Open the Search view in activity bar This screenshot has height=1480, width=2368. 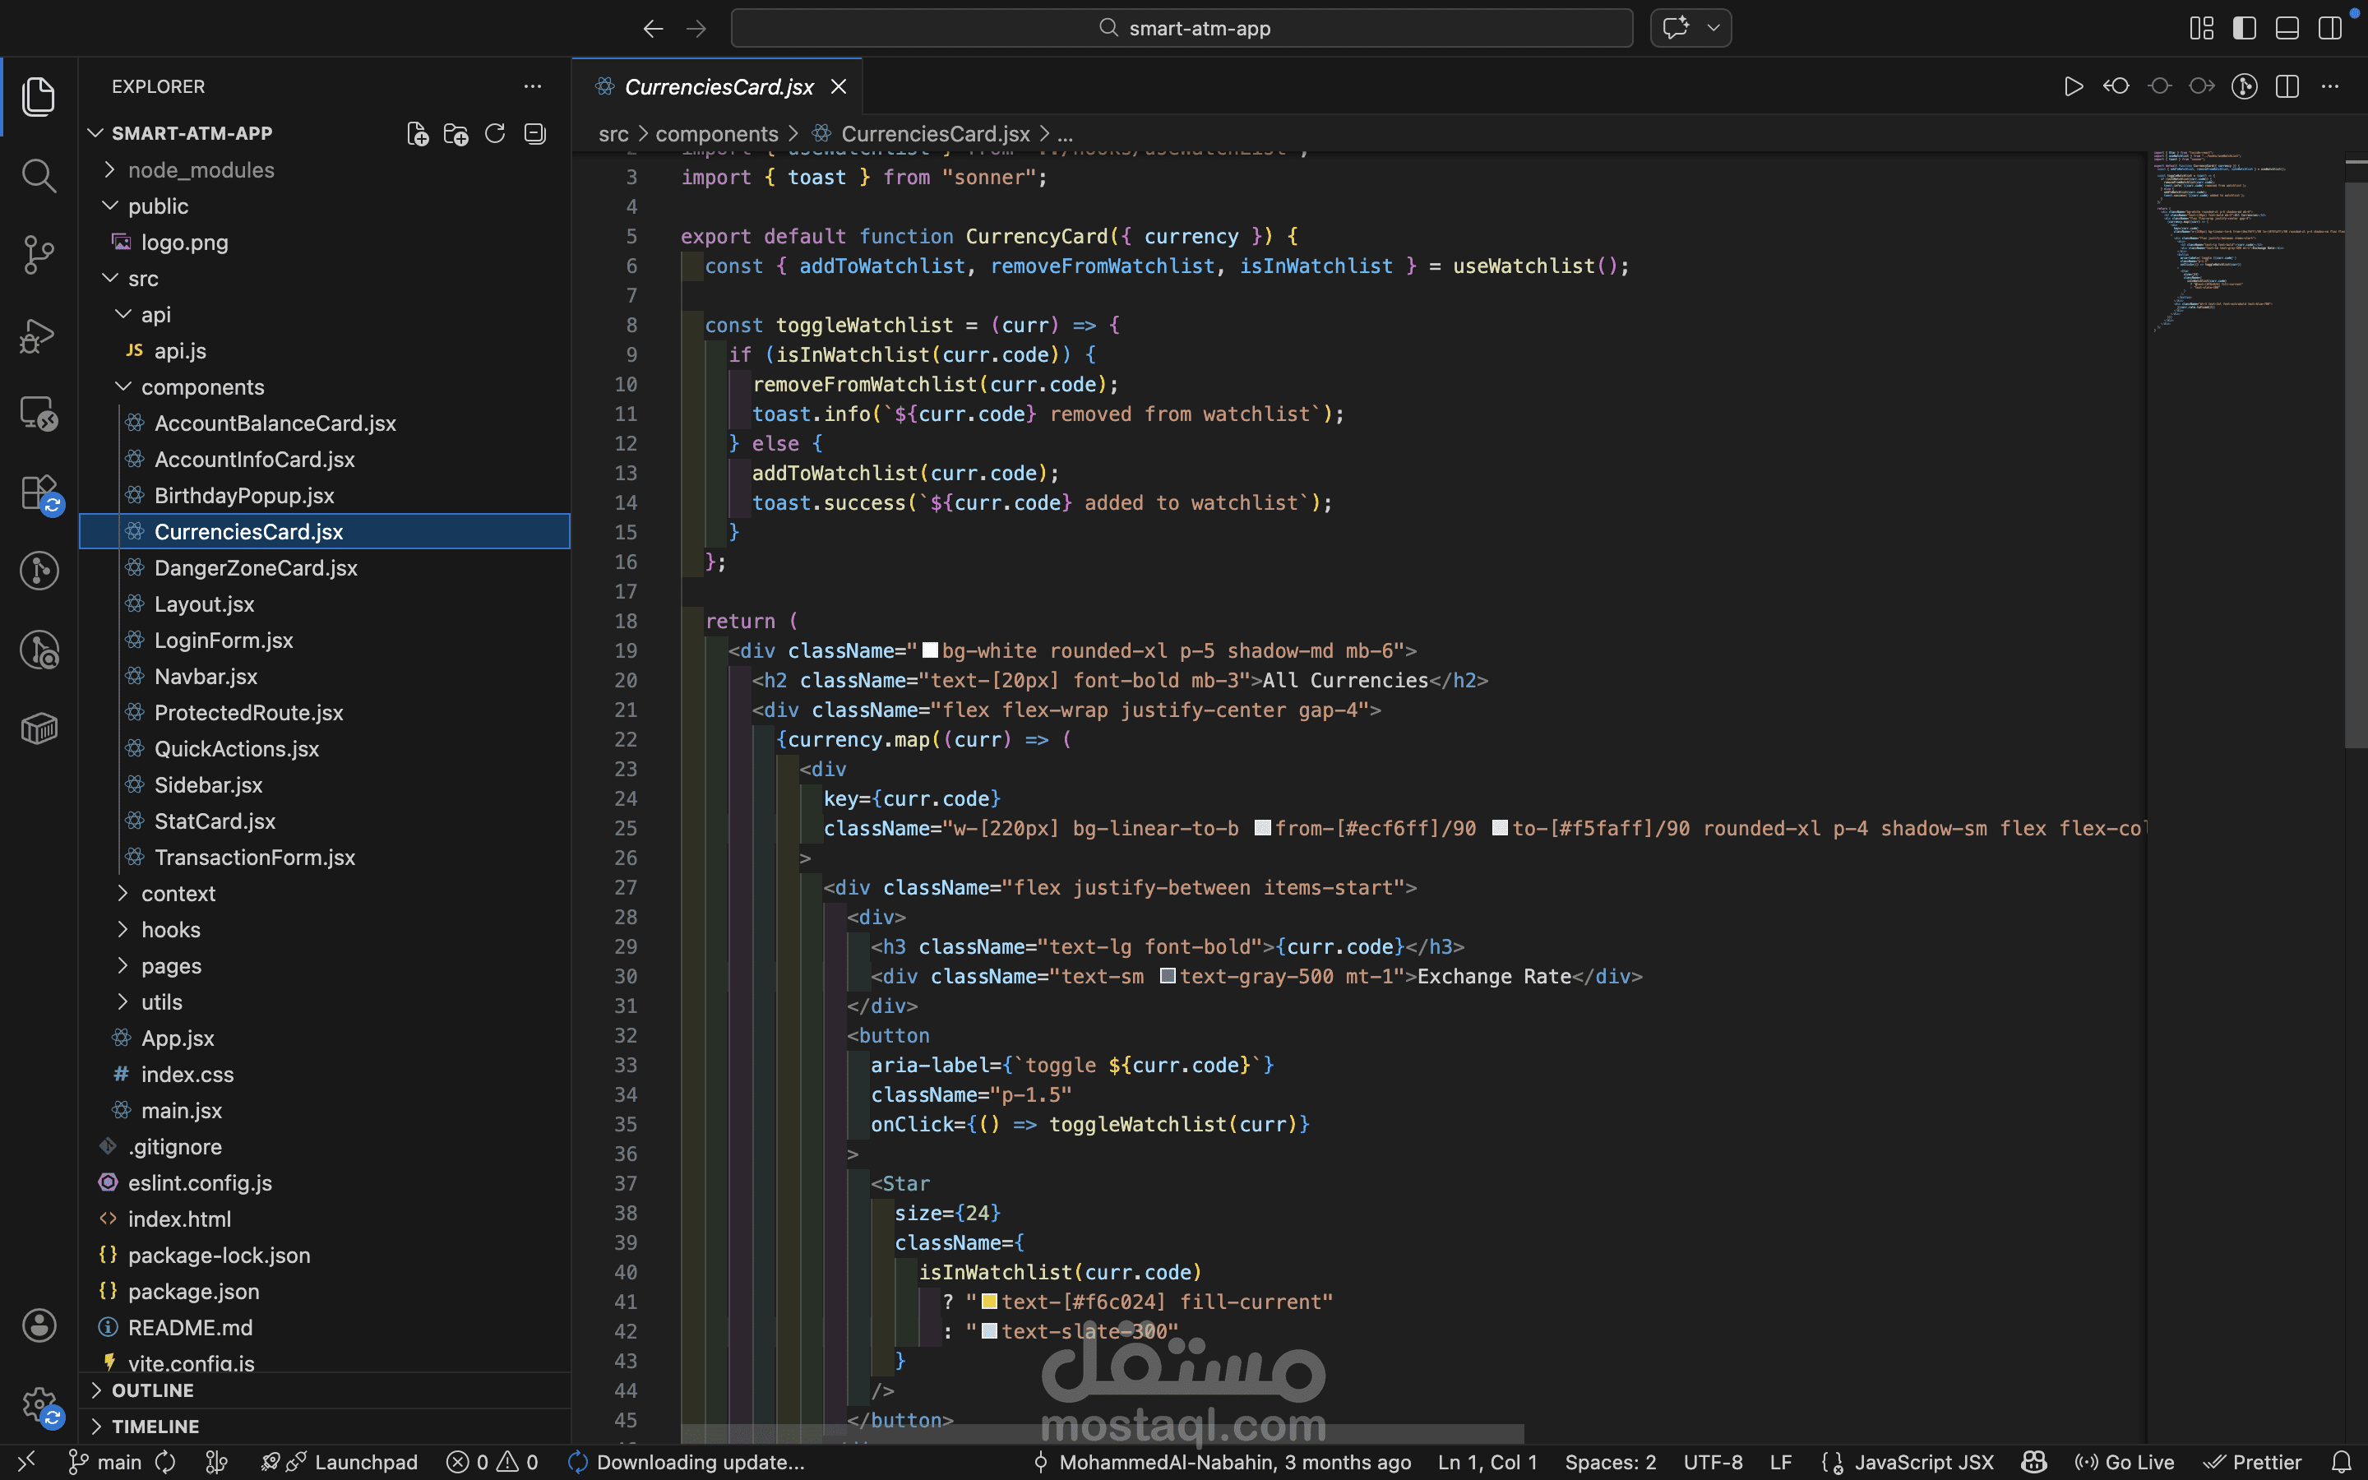[x=38, y=176]
